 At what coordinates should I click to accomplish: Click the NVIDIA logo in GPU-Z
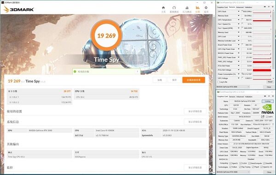point(267,109)
